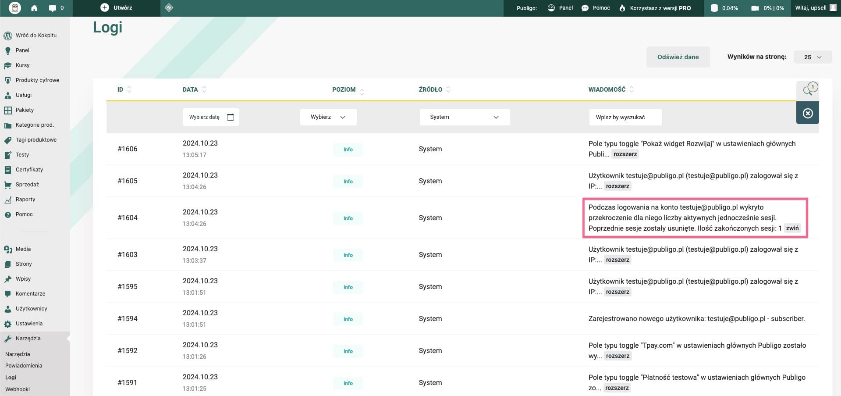This screenshot has height=396, width=841.
Task: Open Wyników na stronę dropdown showing 25
Action: (813, 57)
